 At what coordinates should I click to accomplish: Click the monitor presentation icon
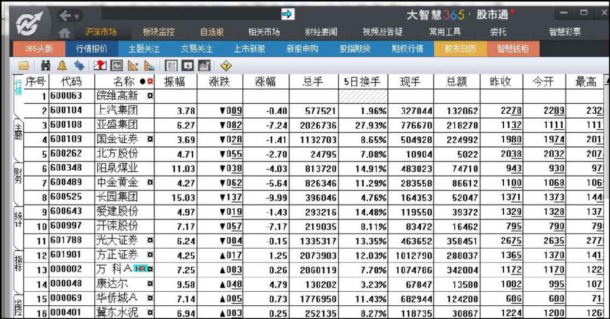(x=188, y=65)
